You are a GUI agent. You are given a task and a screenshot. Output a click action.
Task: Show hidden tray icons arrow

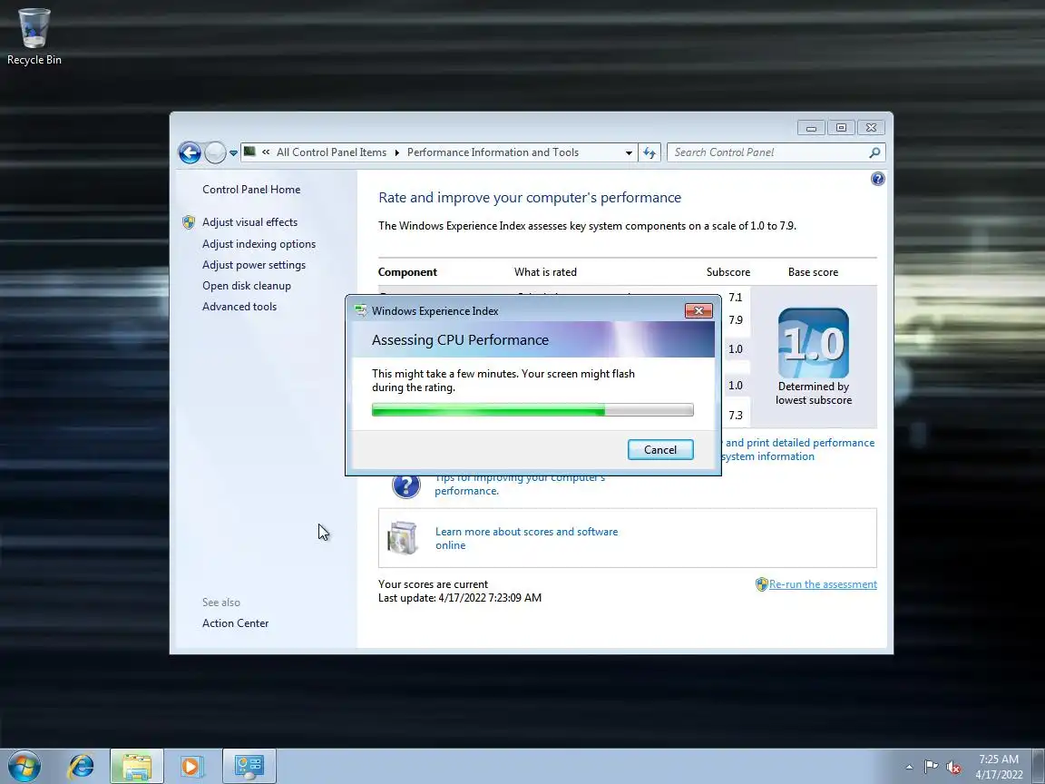pos(909,768)
